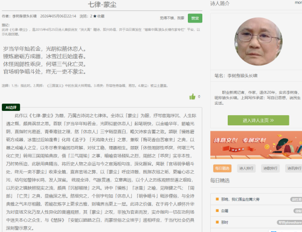
Task: Click the publish date 2026年05月06日22:14
Action: (x=58, y=16)
